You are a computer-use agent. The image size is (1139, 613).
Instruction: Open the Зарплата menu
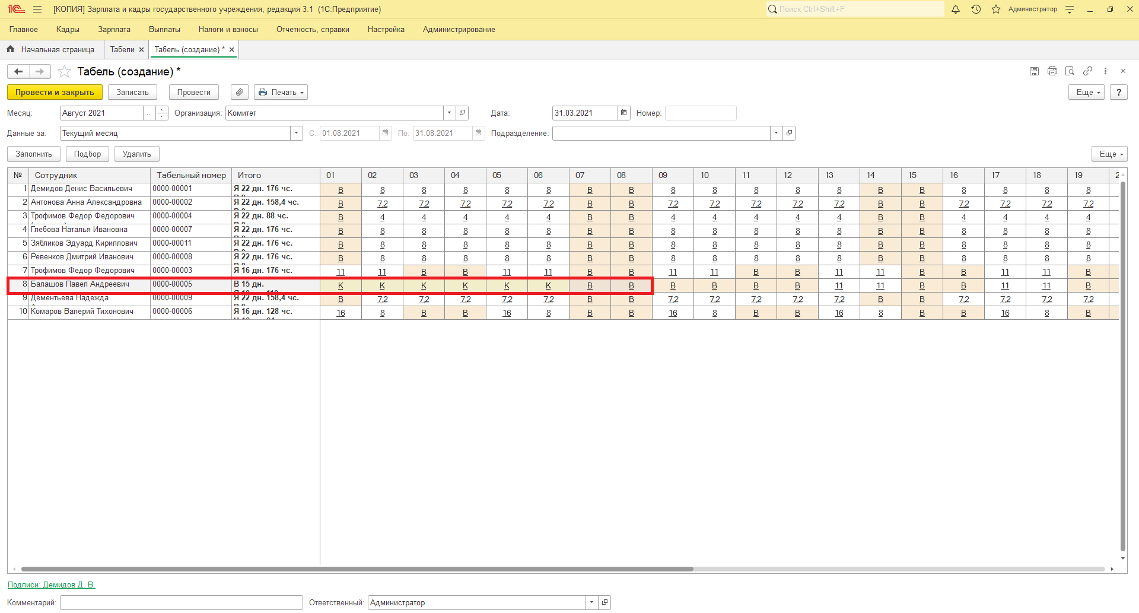114,30
